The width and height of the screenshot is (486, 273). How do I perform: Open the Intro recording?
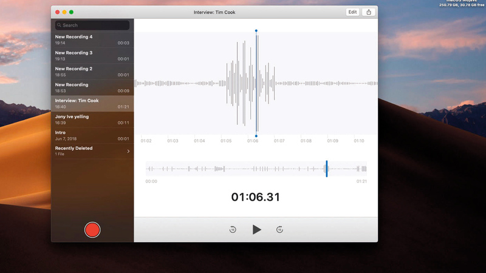tap(92, 135)
